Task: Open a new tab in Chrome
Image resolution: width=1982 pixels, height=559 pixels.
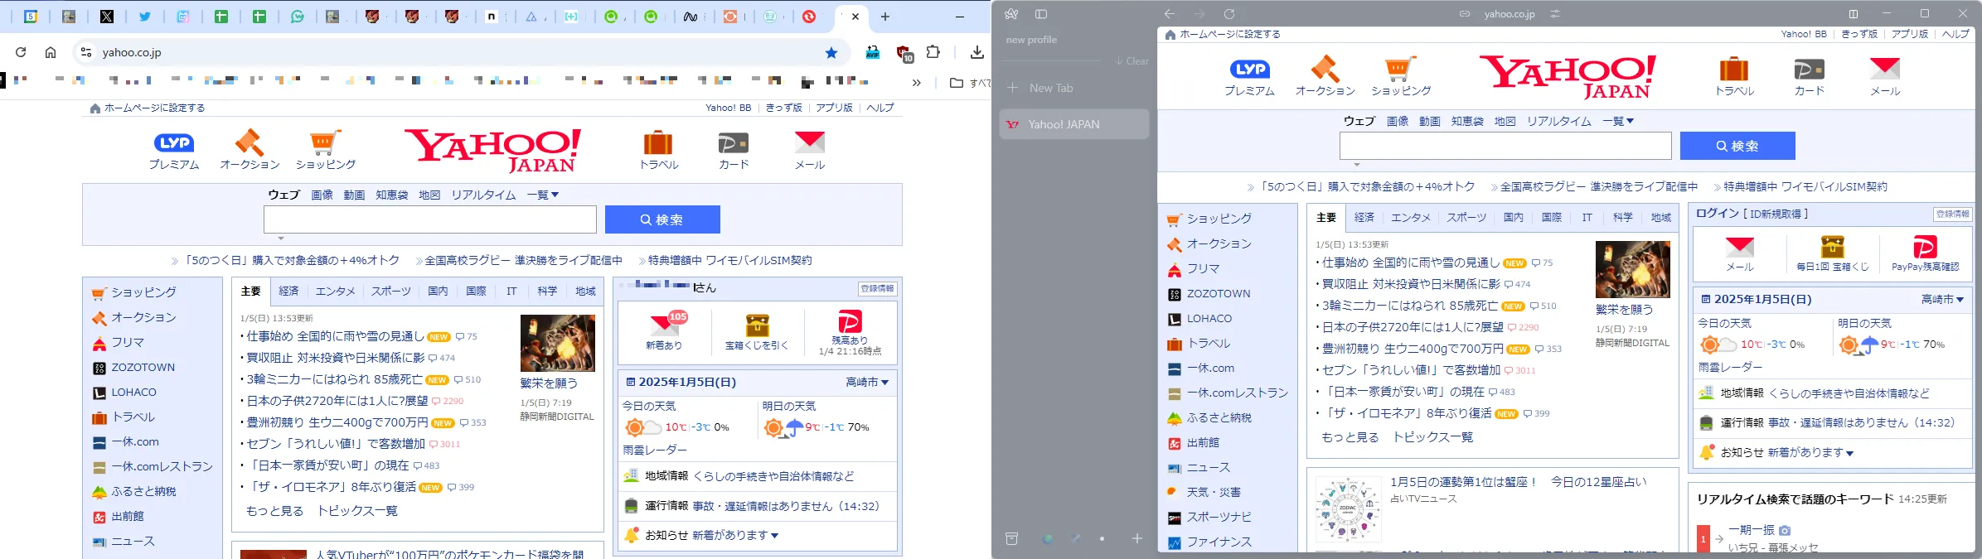Action: point(885,17)
